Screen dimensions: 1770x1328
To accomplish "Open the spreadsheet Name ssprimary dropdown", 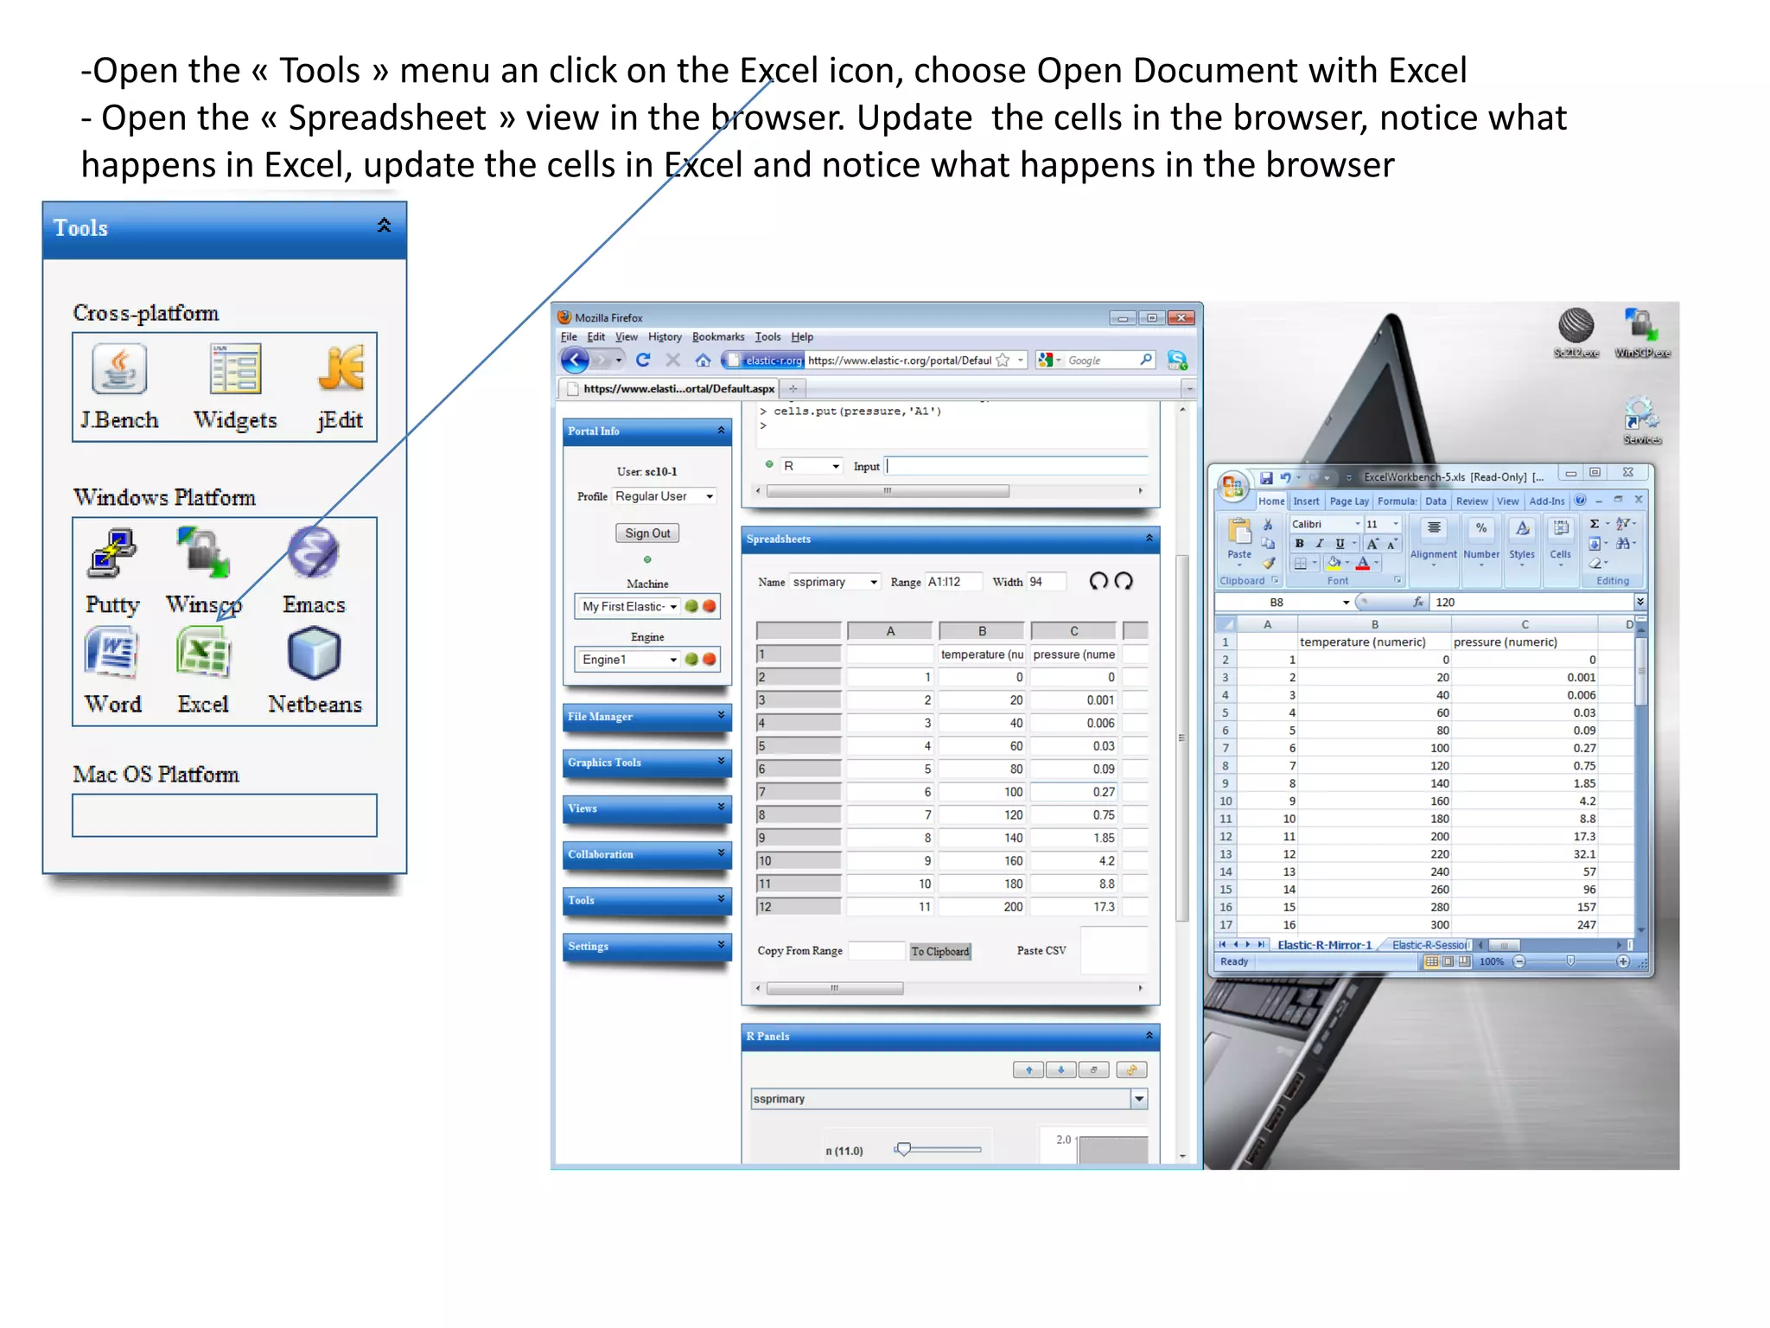I will click(835, 582).
